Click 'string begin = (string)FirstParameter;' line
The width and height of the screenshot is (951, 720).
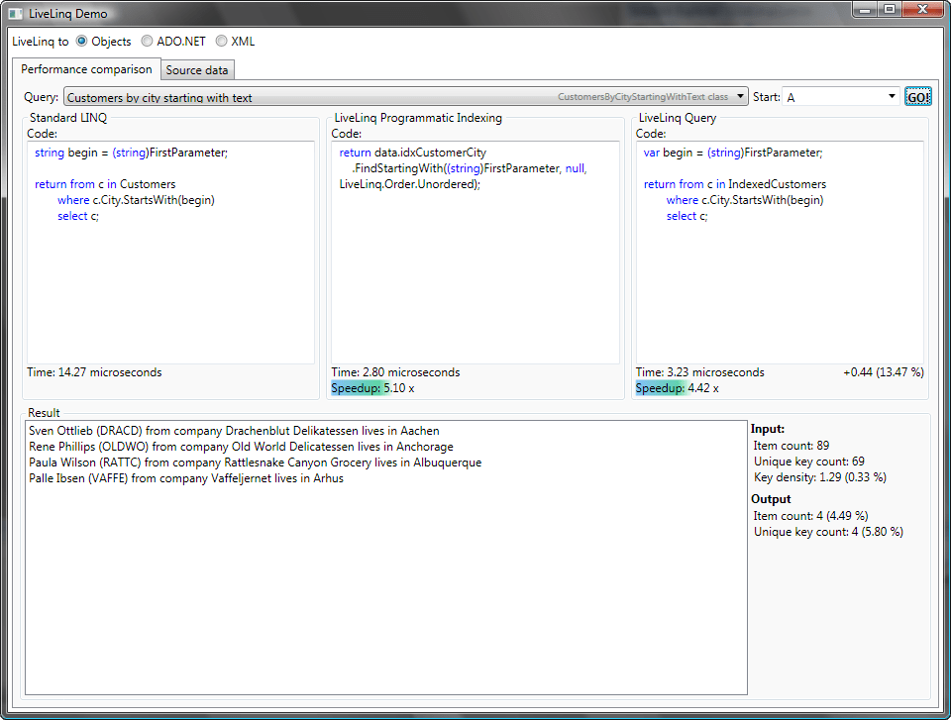(x=131, y=153)
